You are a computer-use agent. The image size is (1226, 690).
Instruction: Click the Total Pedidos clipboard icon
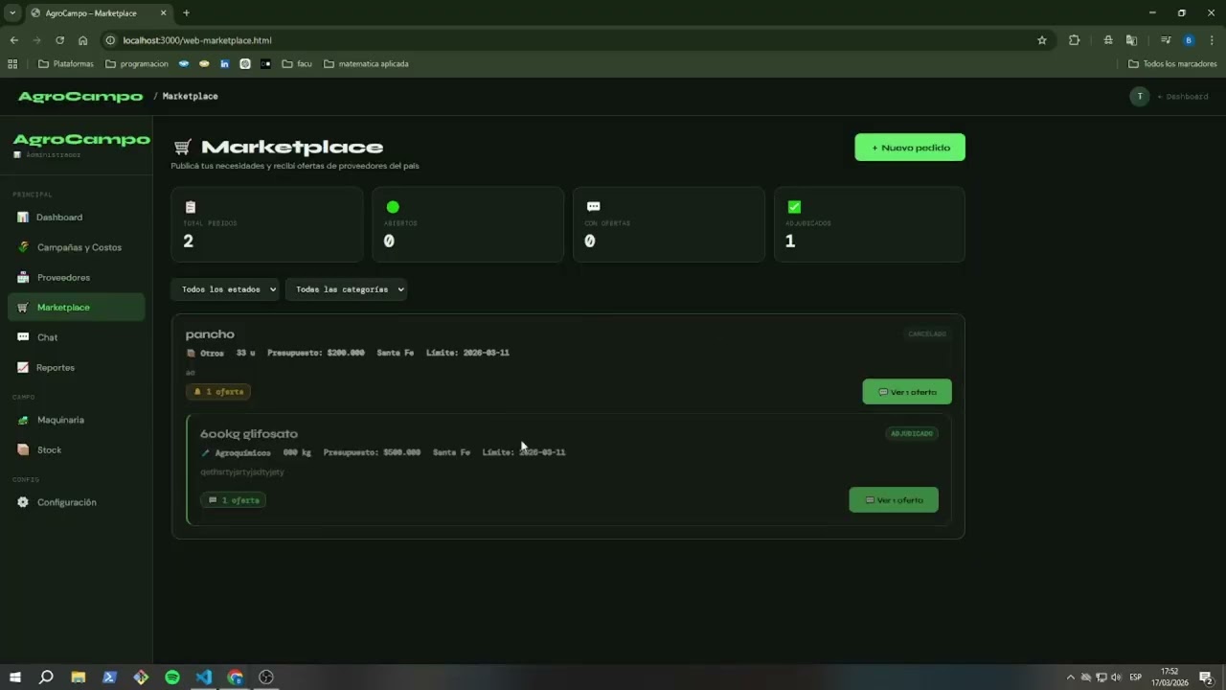190,207
